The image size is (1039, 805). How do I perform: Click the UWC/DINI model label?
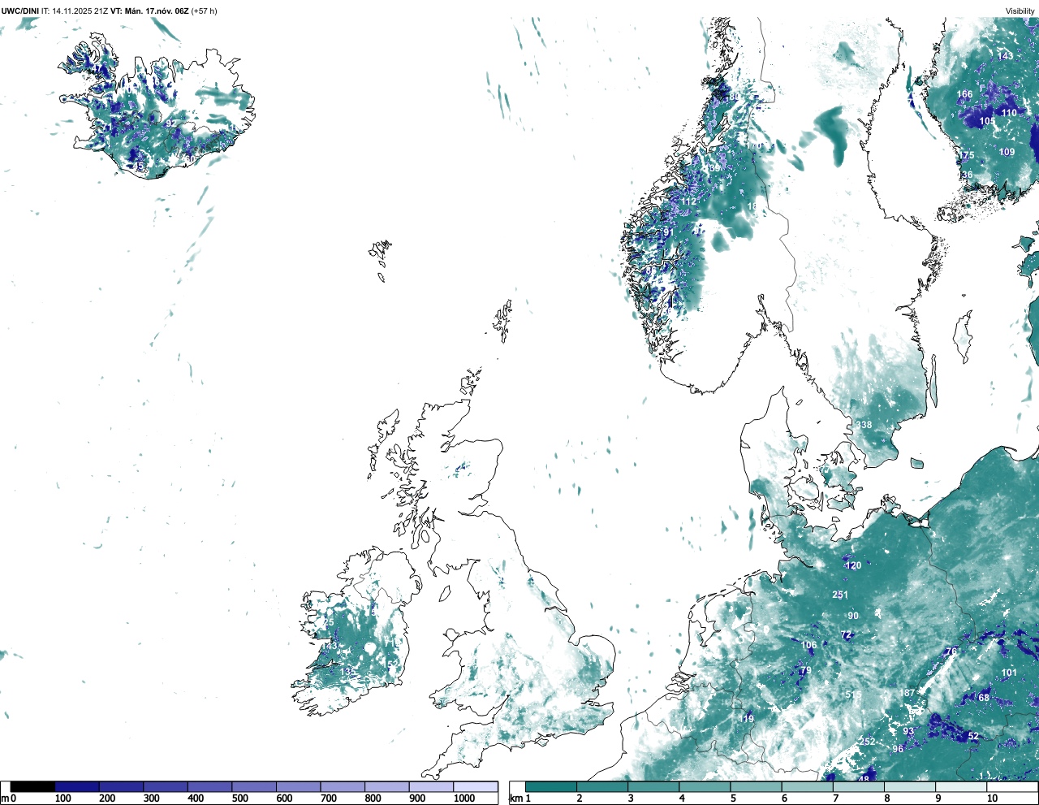[x=19, y=11]
